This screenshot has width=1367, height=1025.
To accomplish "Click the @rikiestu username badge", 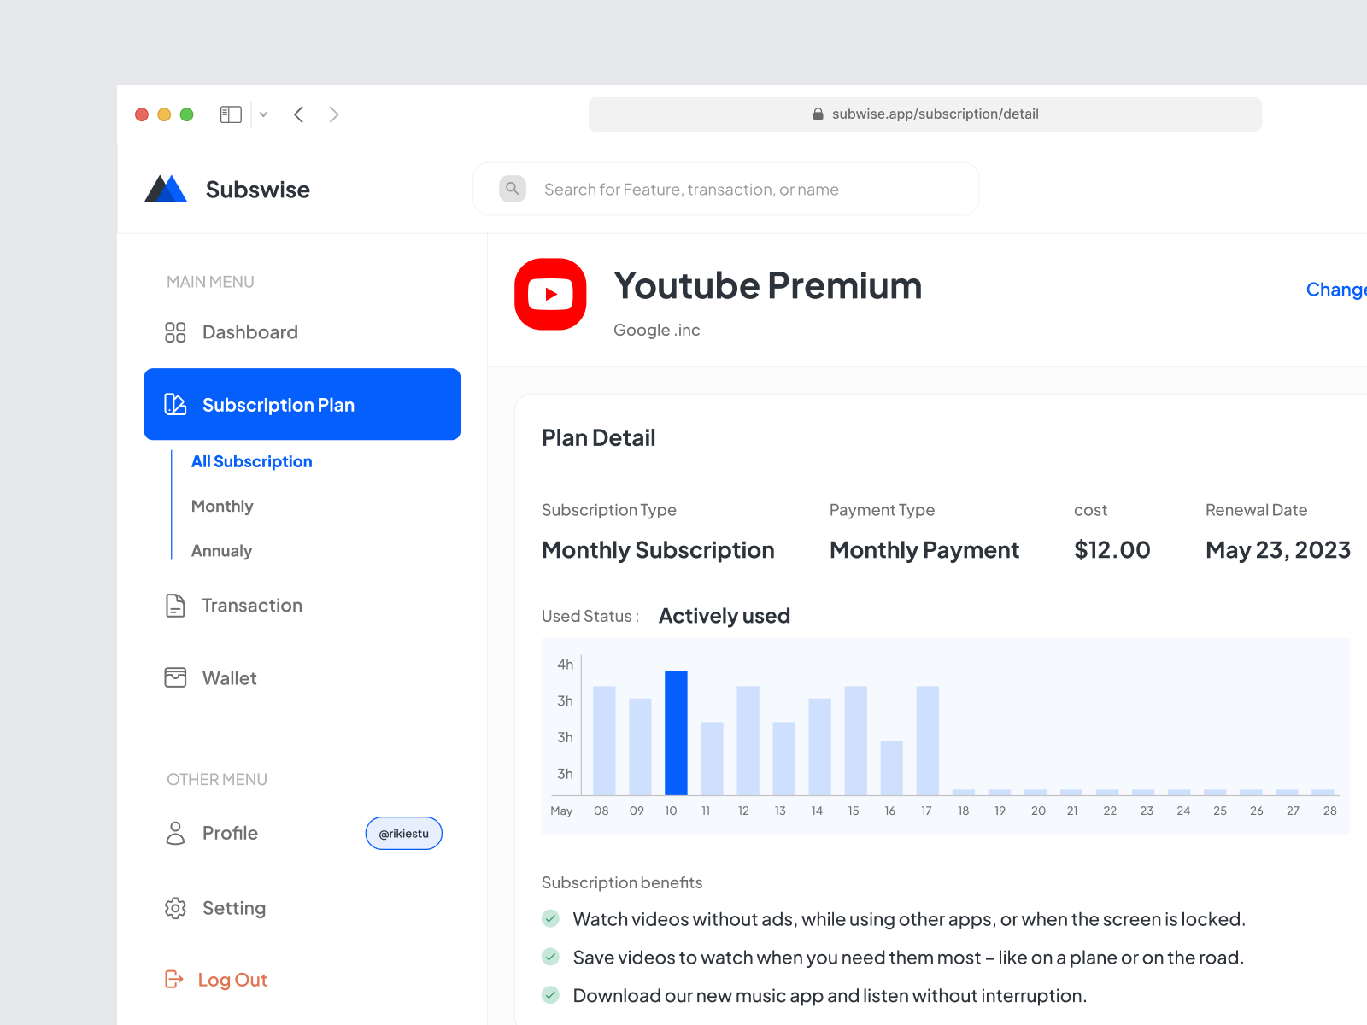I will pos(404,834).
